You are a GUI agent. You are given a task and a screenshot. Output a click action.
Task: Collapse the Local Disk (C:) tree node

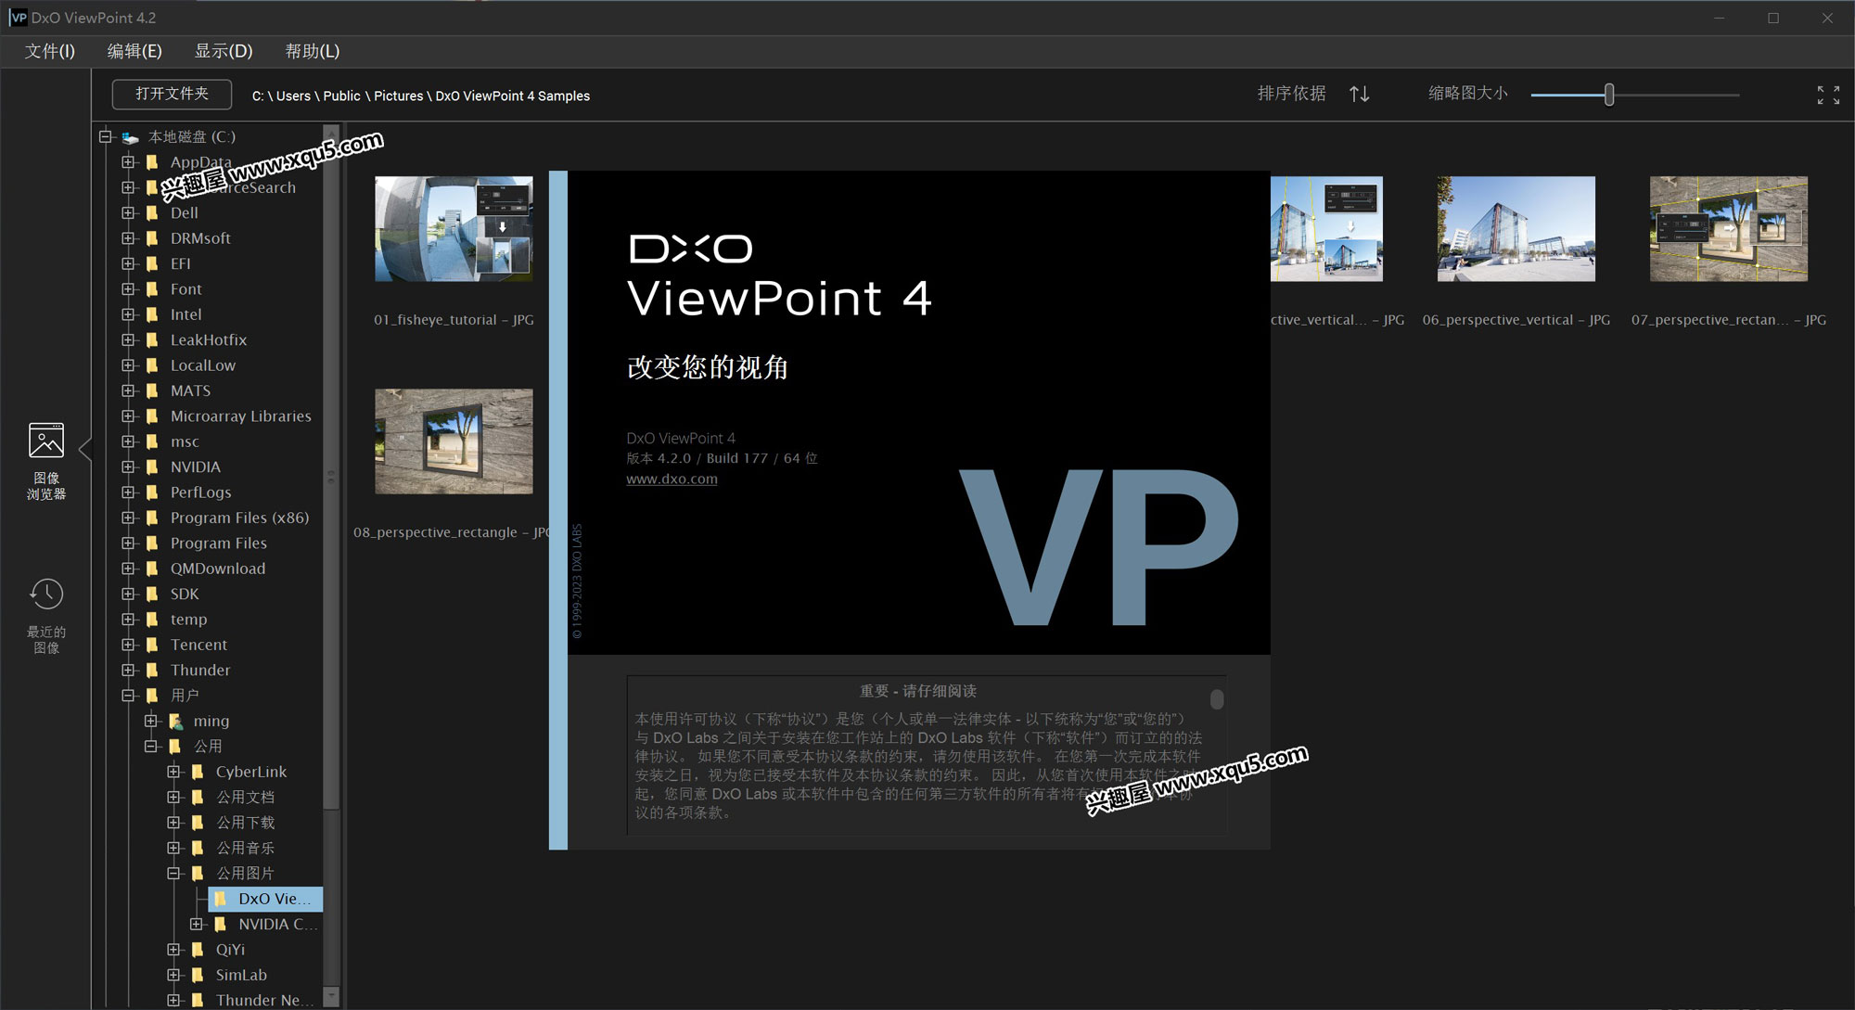coord(106,137)
